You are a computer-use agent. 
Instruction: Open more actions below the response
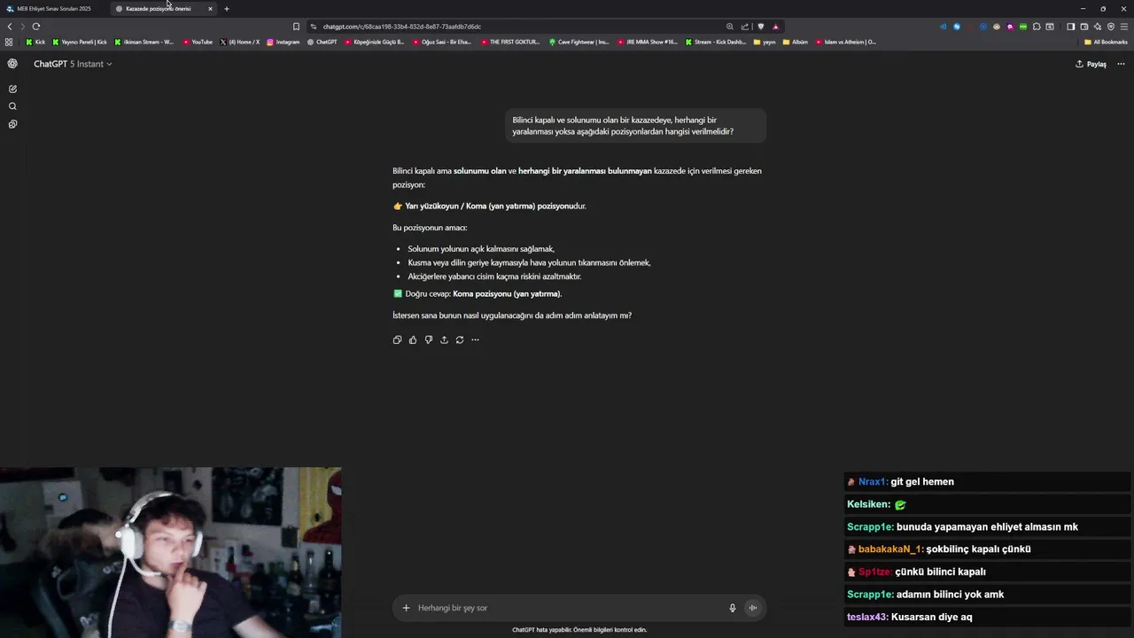[475, 339]
